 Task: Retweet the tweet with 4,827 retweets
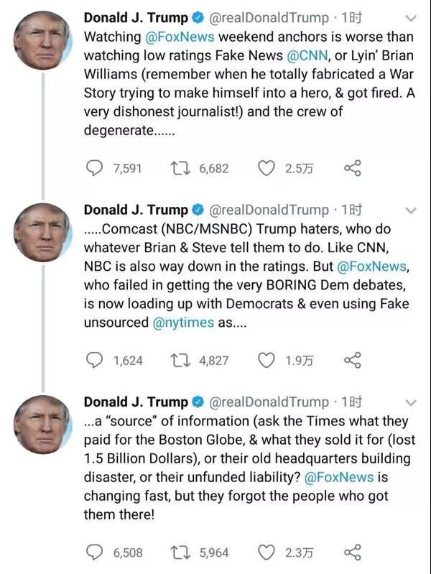[180, 360]
